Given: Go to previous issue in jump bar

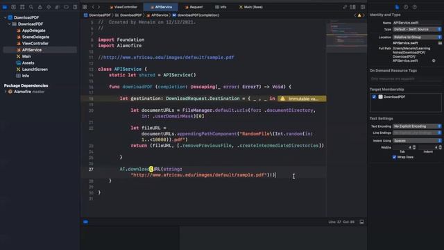Looking at the screenshot, I should pyautogui.click(x=355, y=15).
